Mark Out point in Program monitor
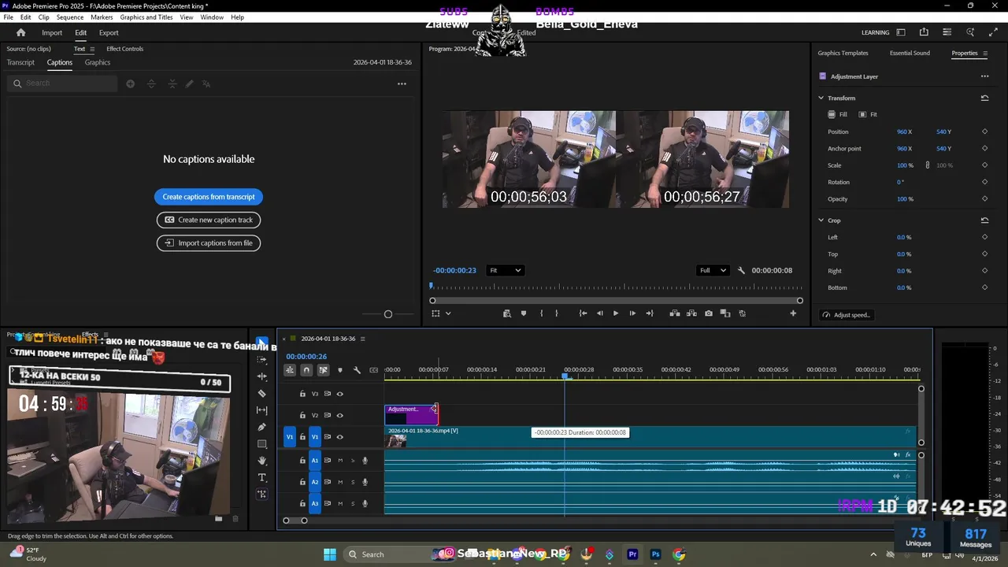The height and width of the screenshot is (567, 1008). pos(557,313)
